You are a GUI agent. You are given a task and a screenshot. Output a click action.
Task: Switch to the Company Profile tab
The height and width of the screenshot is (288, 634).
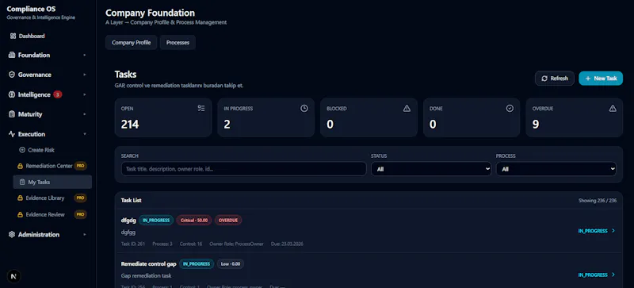point(131,43)
